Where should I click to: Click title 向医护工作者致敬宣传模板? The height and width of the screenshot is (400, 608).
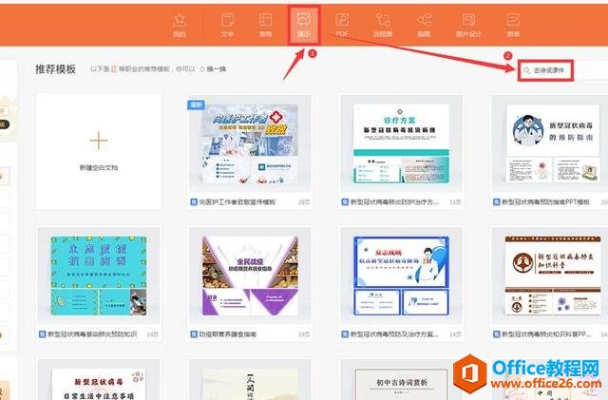pos(237,202)
